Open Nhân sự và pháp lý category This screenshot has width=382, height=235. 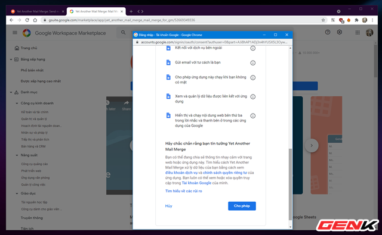pos(34,133)
